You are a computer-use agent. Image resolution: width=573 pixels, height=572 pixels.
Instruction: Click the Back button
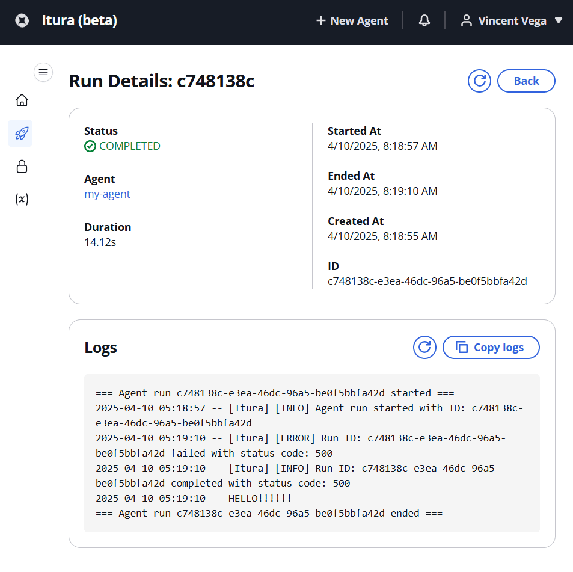526,81
